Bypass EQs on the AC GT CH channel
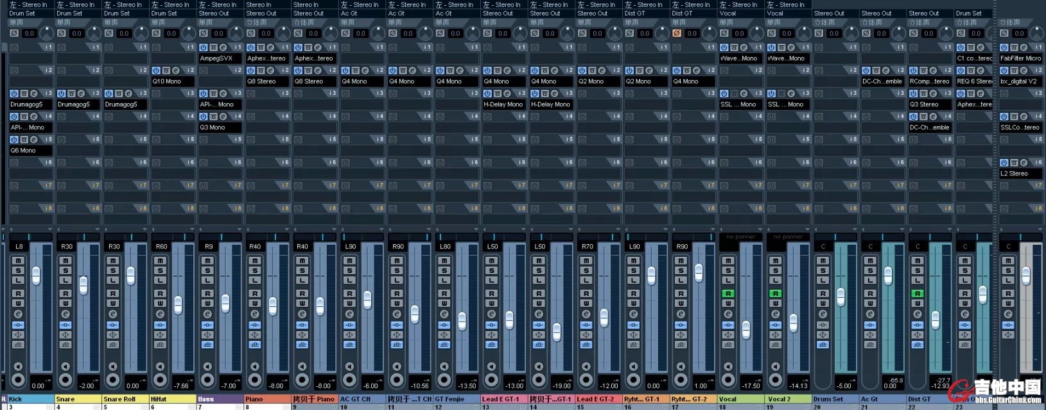This screenshot has width=1046, height=410. tap(349, 334)
